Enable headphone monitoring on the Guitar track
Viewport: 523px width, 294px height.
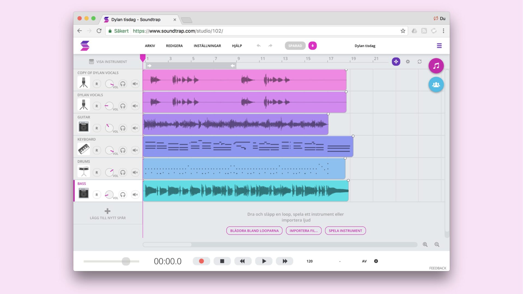click(123, 128)
